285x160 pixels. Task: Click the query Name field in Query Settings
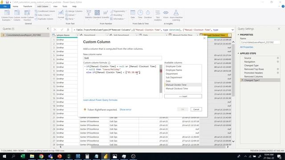pos(260,42)
